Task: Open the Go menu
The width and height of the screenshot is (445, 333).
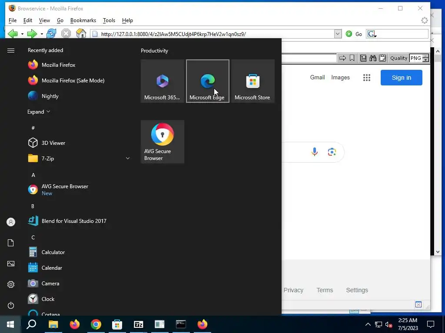Action: click(60, 20)
